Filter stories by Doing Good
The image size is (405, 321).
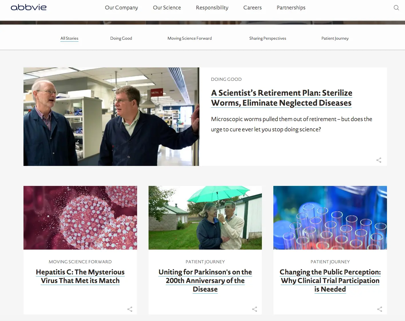121,38
